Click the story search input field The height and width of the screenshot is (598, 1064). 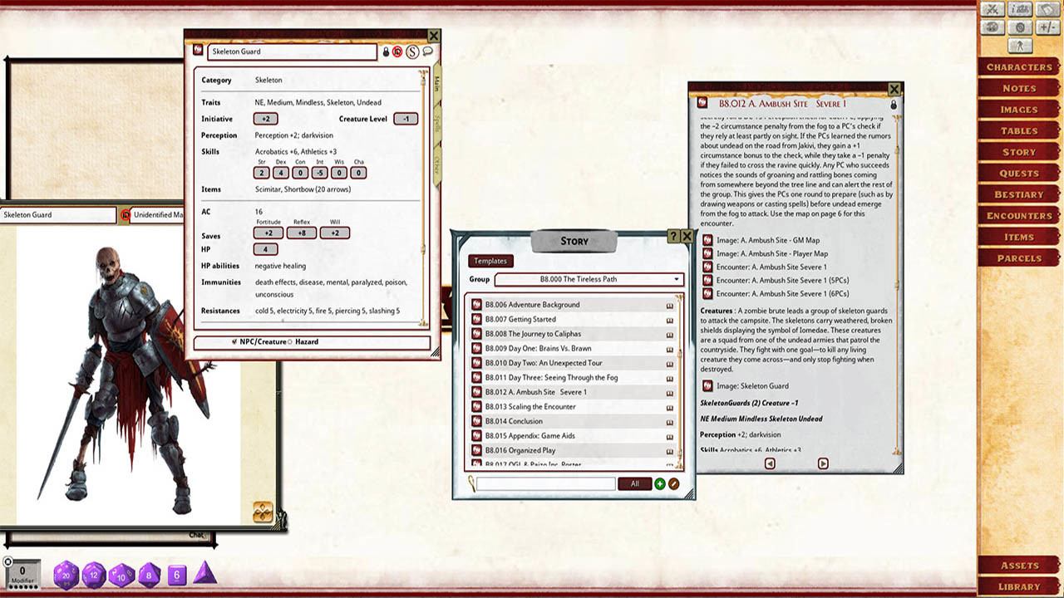pyautogui.click(x=545, y=483)
